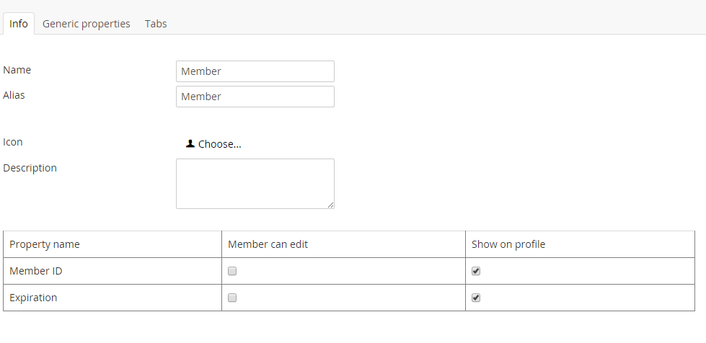Screen dimensions: 706x343
Task: Uncheck Show on profile for Member ID
Action: (x=476, y=271)
